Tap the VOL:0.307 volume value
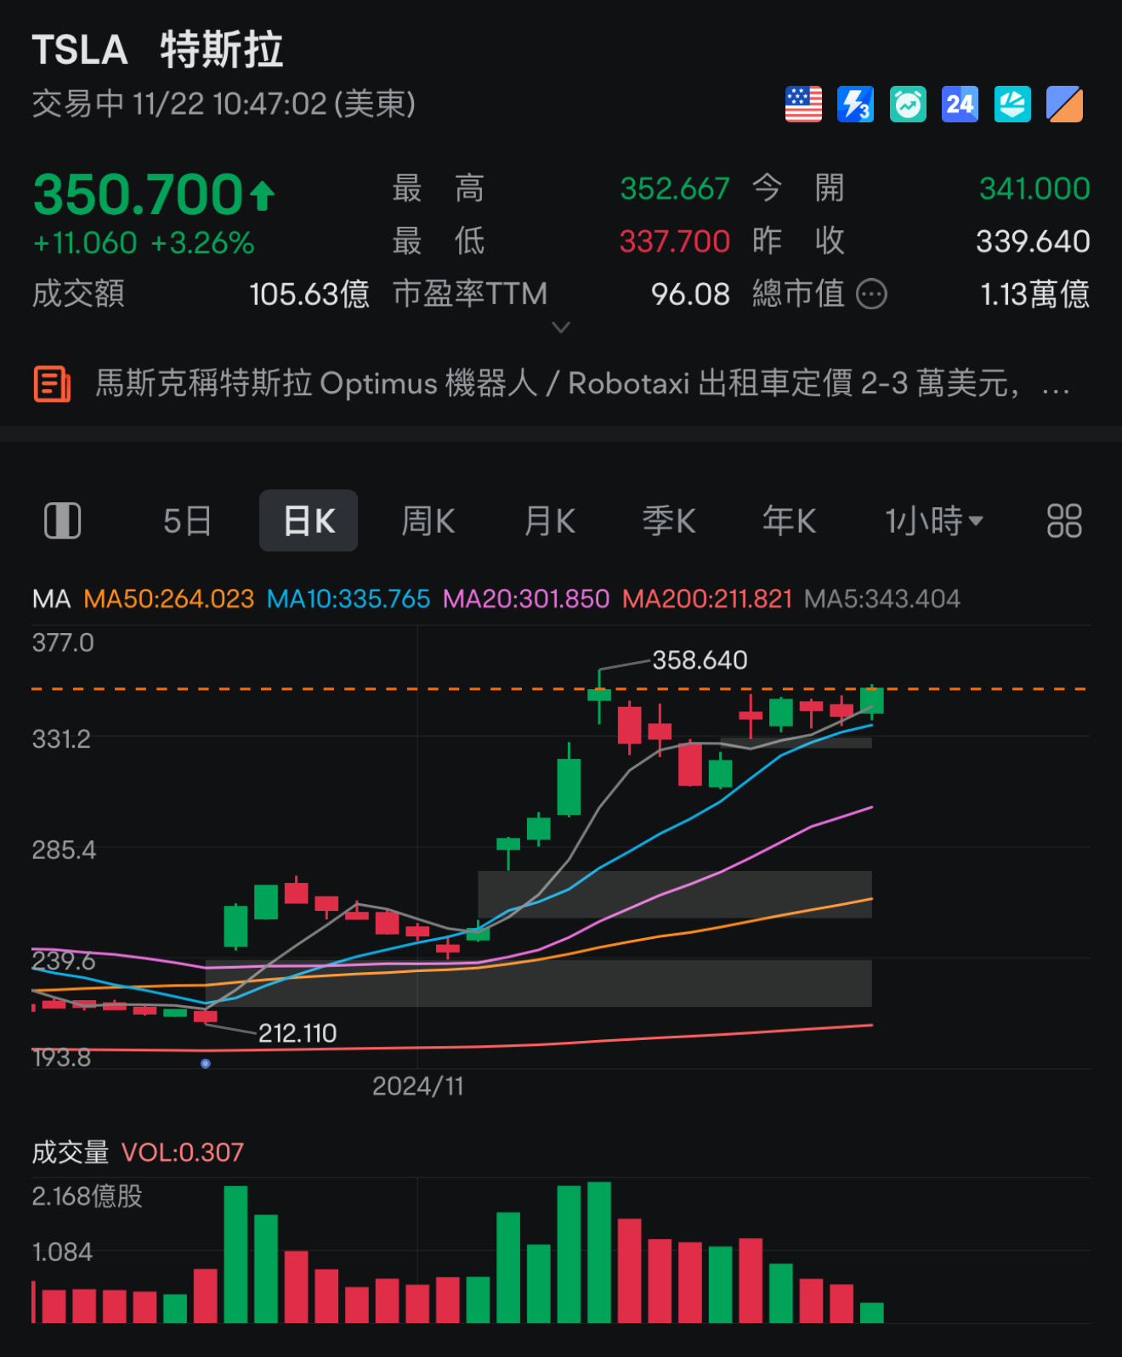This screenshot has width=1122, height=1357. pos(183,1152)
